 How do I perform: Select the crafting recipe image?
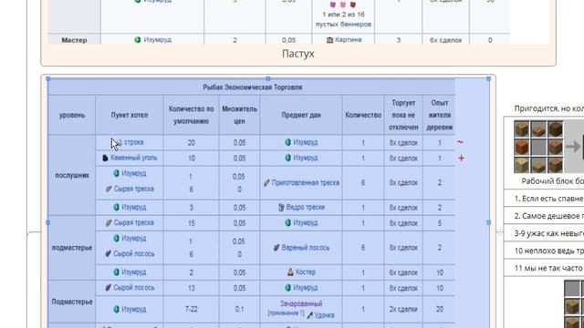click(548, 147)
